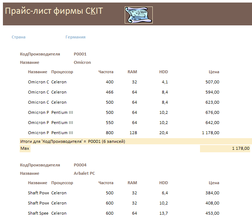Click HDD value 13,7
This screenshot has height=219, width=252.
pyautogui.click(x=164, y=213)
